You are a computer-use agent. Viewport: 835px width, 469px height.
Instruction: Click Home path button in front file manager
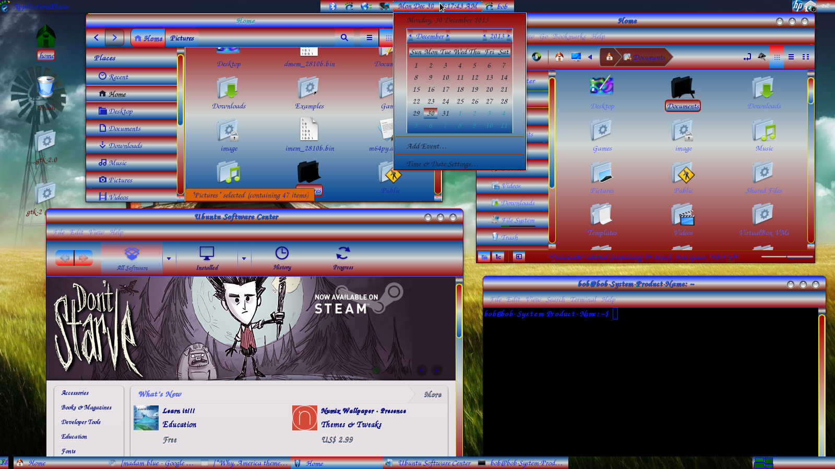(x=148, y=38)
